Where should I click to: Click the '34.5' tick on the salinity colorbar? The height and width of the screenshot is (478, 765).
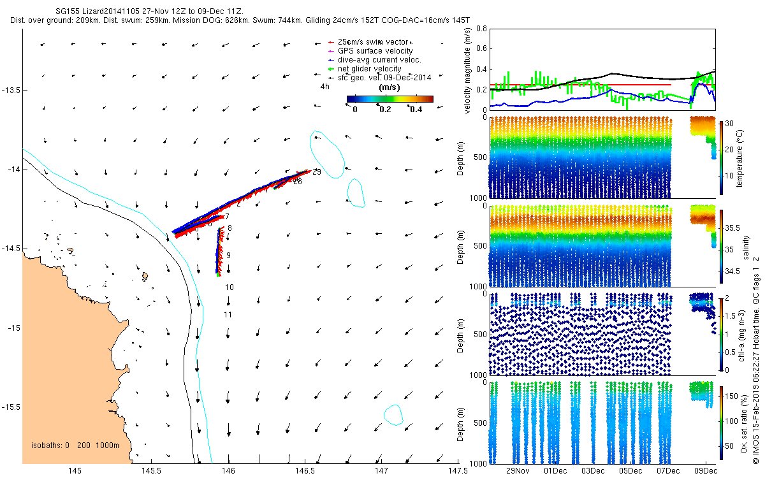733,272
